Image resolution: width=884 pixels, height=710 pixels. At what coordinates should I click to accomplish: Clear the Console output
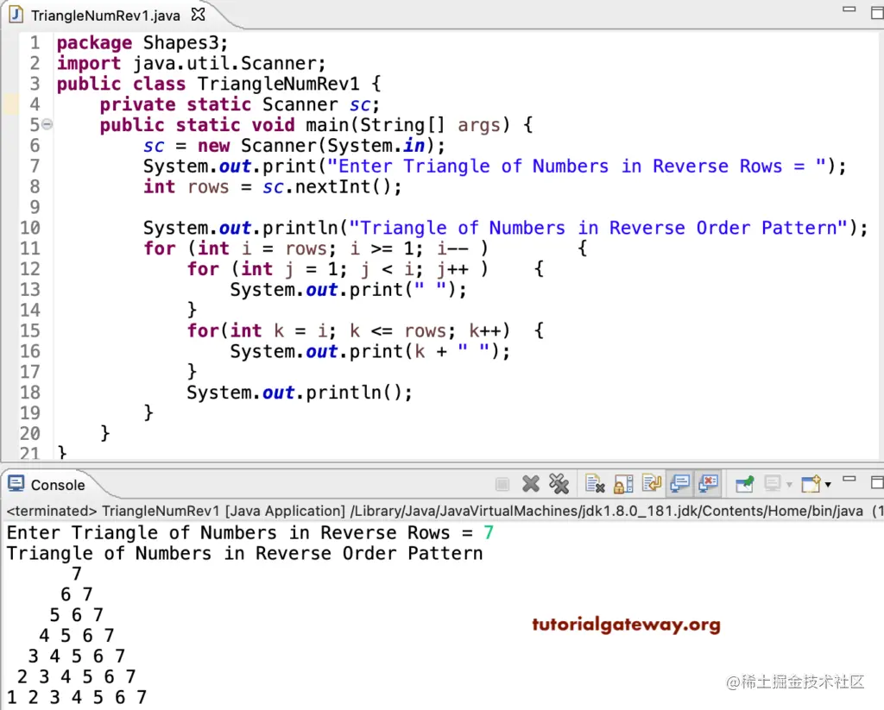point(595,484)
